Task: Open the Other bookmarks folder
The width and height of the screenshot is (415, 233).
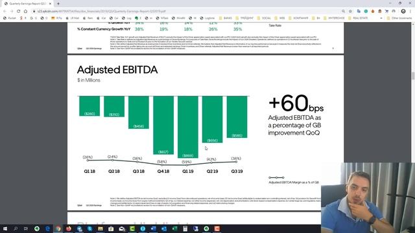Action: [399, 18]
